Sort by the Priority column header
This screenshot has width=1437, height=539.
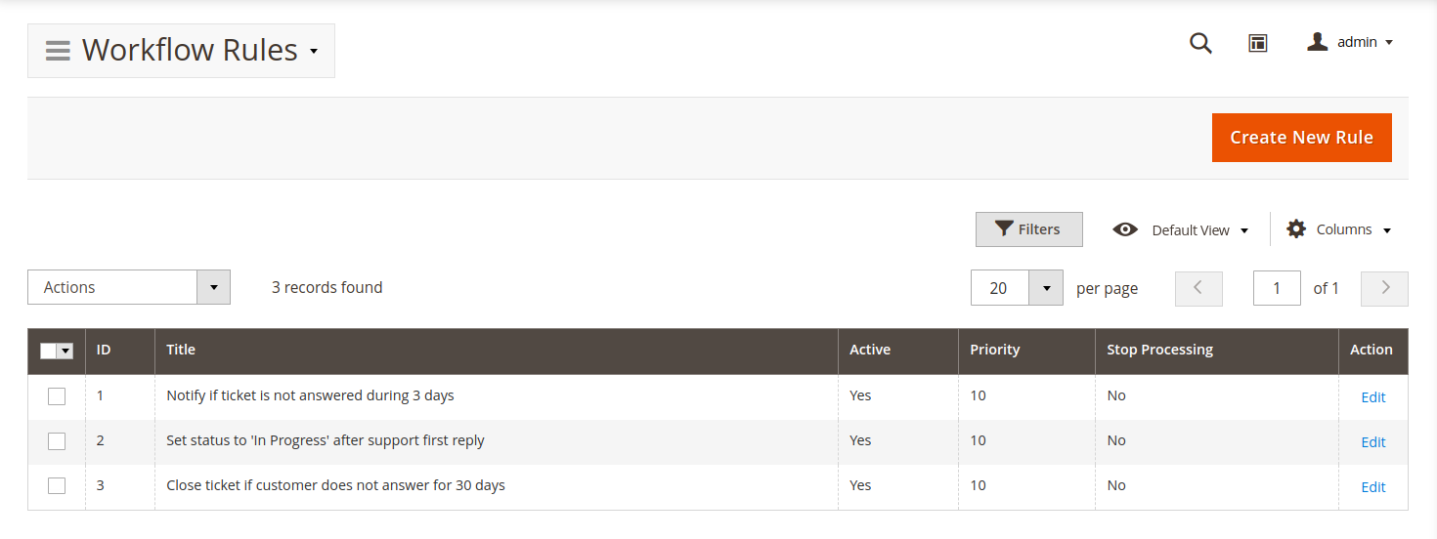[994, 350]
